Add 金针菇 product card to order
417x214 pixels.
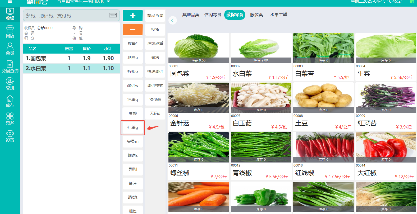(199, 106)
